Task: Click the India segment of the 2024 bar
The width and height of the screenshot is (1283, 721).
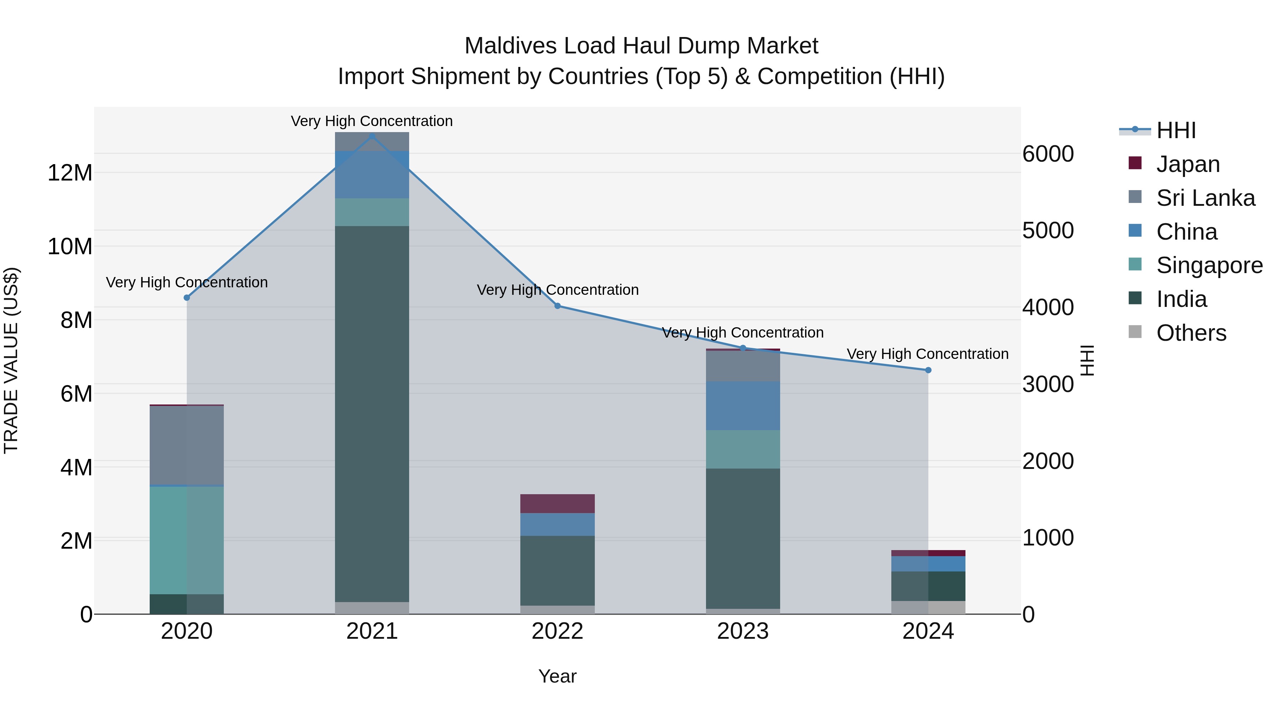Action: [x=928, y=586]
